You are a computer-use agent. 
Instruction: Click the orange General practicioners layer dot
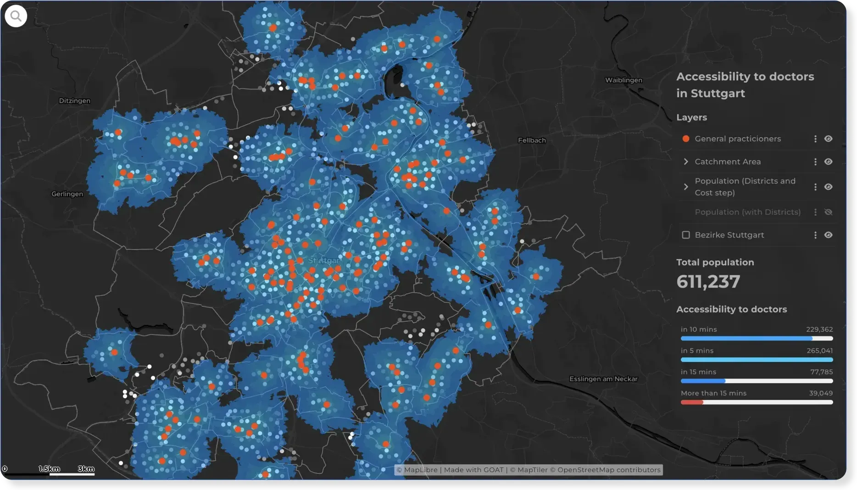(686, 139)
